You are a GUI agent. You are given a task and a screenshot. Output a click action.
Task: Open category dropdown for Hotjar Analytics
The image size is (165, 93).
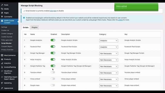pos(109,60)
